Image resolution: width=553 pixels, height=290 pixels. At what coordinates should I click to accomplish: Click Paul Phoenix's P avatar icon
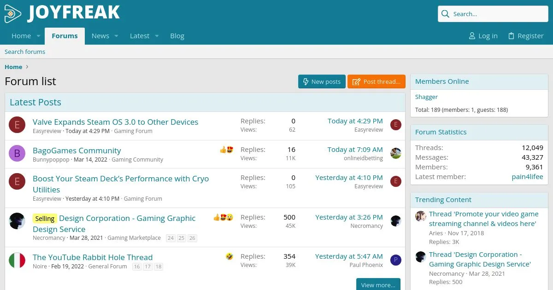[395, 260]
